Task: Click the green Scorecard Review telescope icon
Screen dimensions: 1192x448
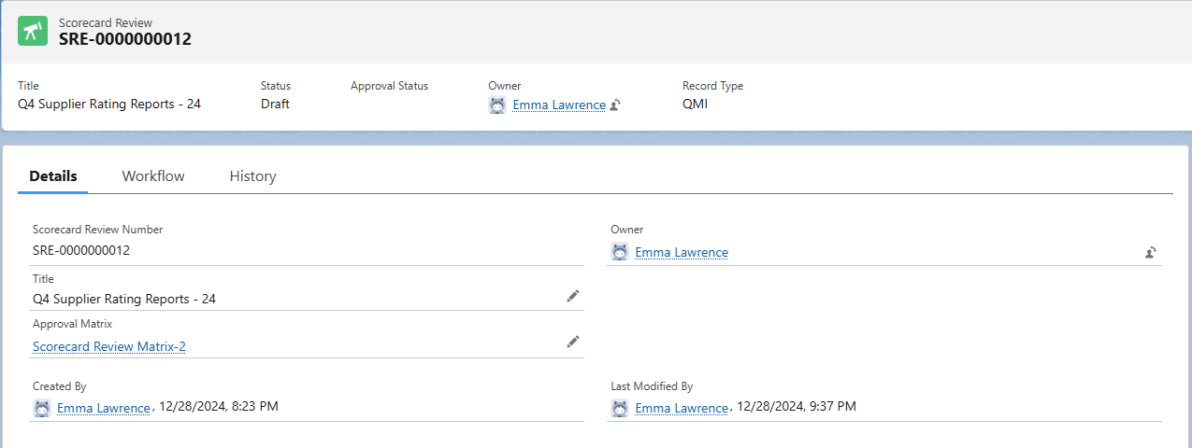Action: (33, 32)
